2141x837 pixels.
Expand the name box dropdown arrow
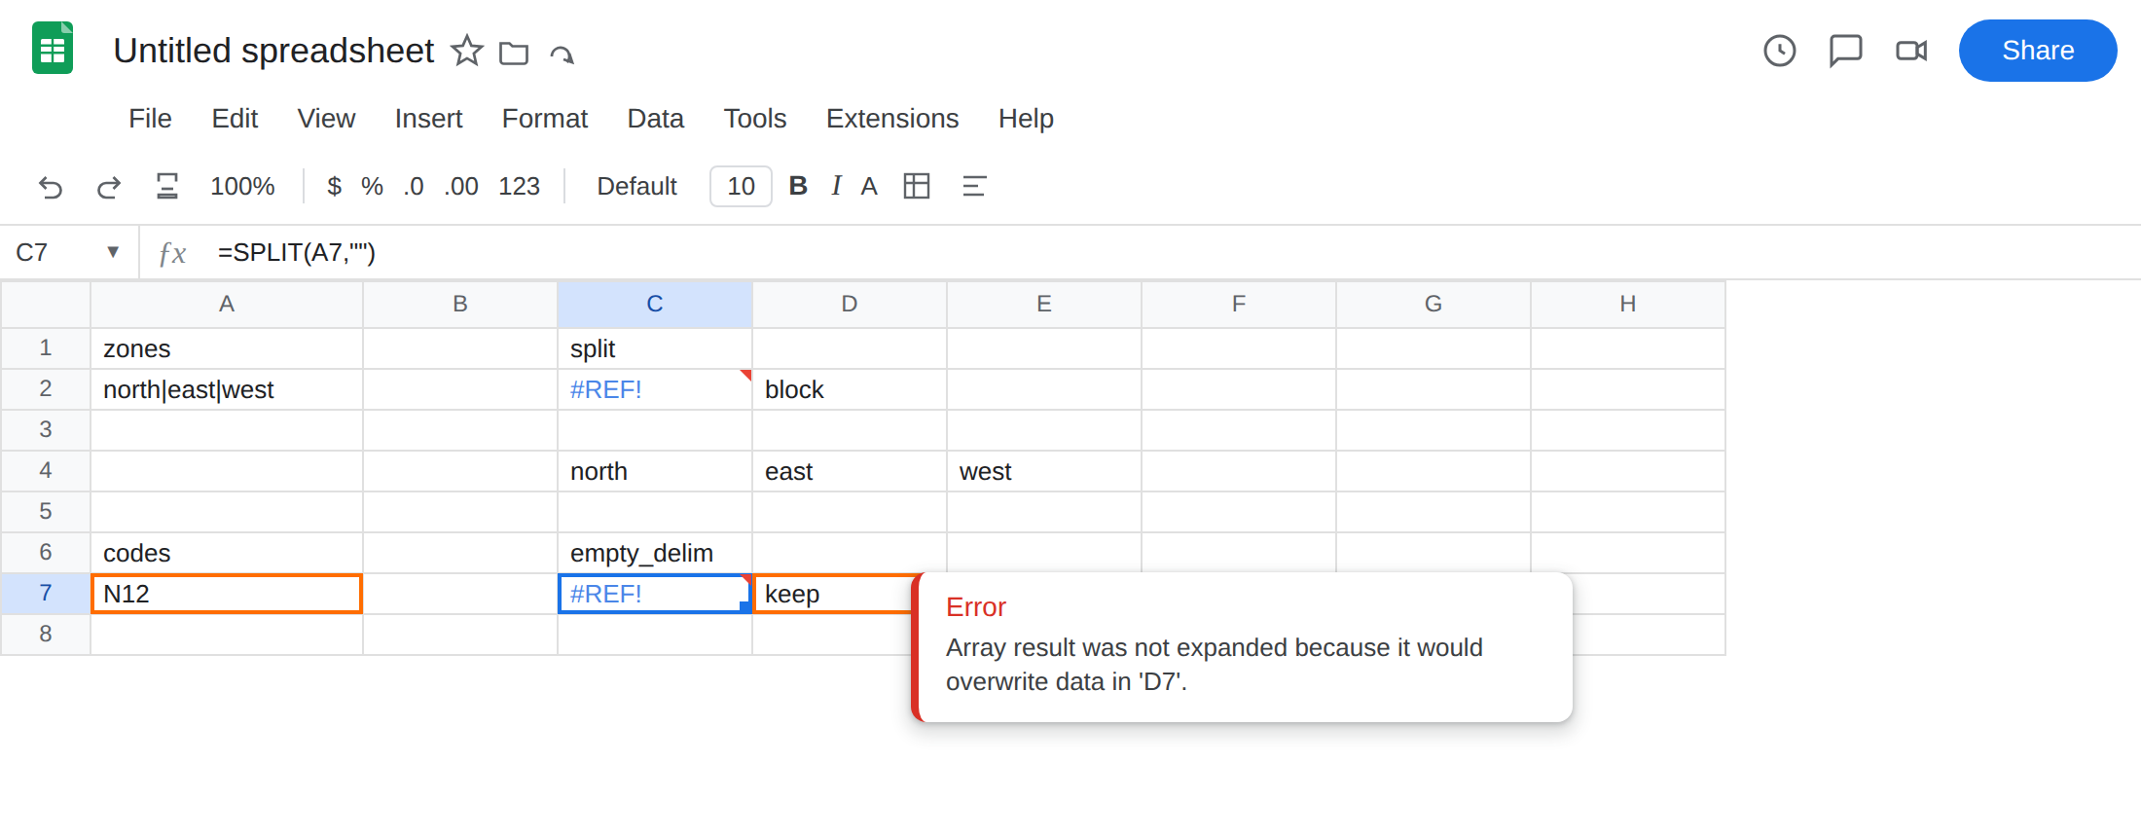(x=113, y=252)
